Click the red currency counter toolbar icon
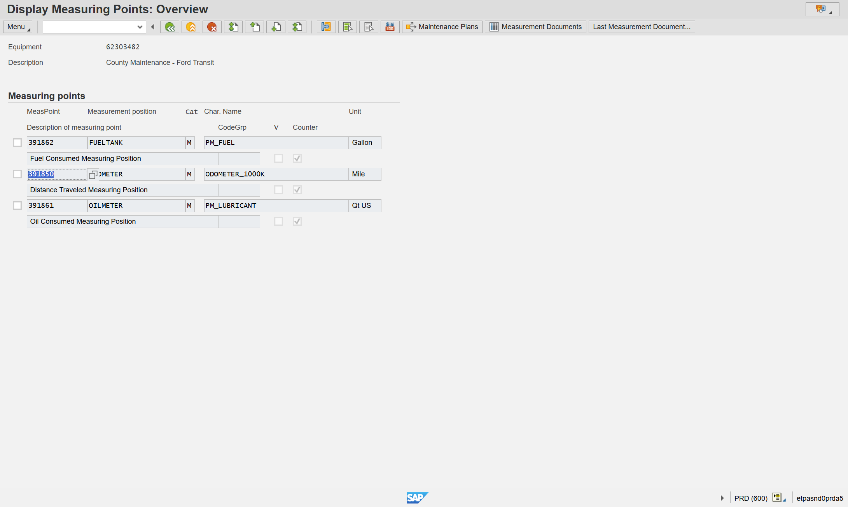 tap(390, 27)
